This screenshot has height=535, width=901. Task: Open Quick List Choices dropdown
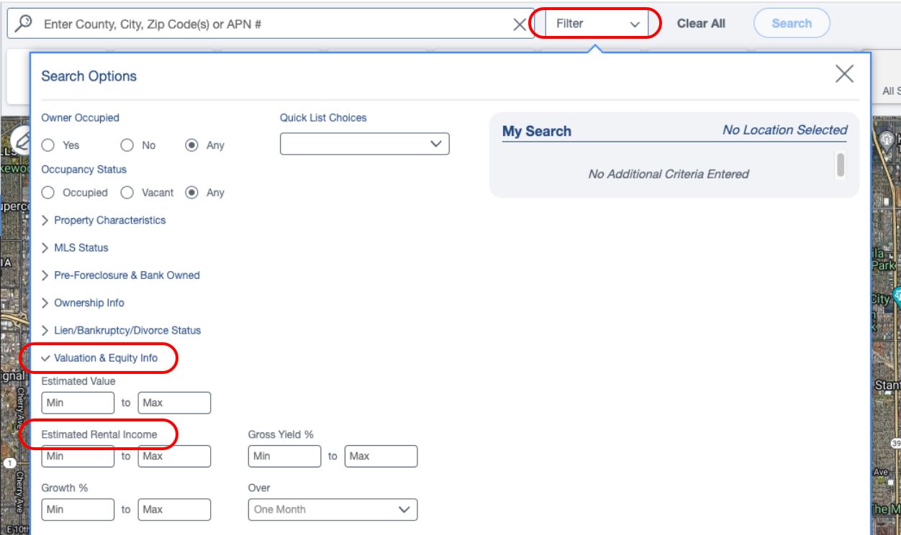coord(364,144)
